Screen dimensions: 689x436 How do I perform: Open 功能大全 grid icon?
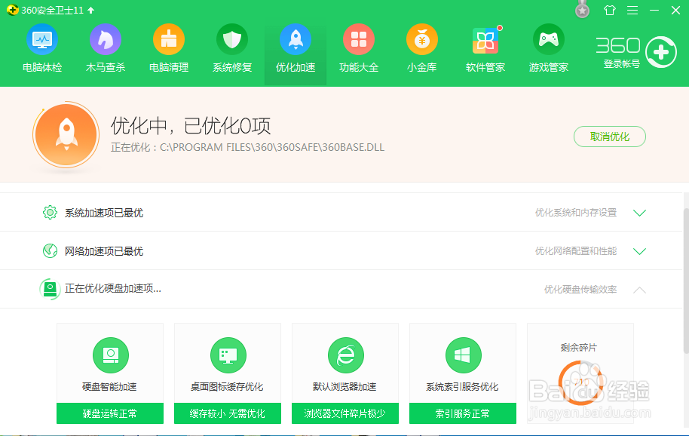[359, 39]
